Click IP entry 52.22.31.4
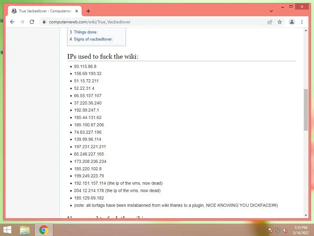Screen dimensions: 314x236 point(84,88)
